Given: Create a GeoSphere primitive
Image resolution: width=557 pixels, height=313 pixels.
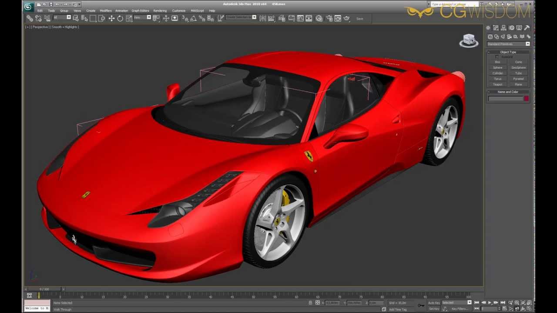Looking at the screenshot, I should [x=519, y=68].
